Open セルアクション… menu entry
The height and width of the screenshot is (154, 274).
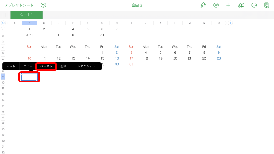(x=86, y=66)
